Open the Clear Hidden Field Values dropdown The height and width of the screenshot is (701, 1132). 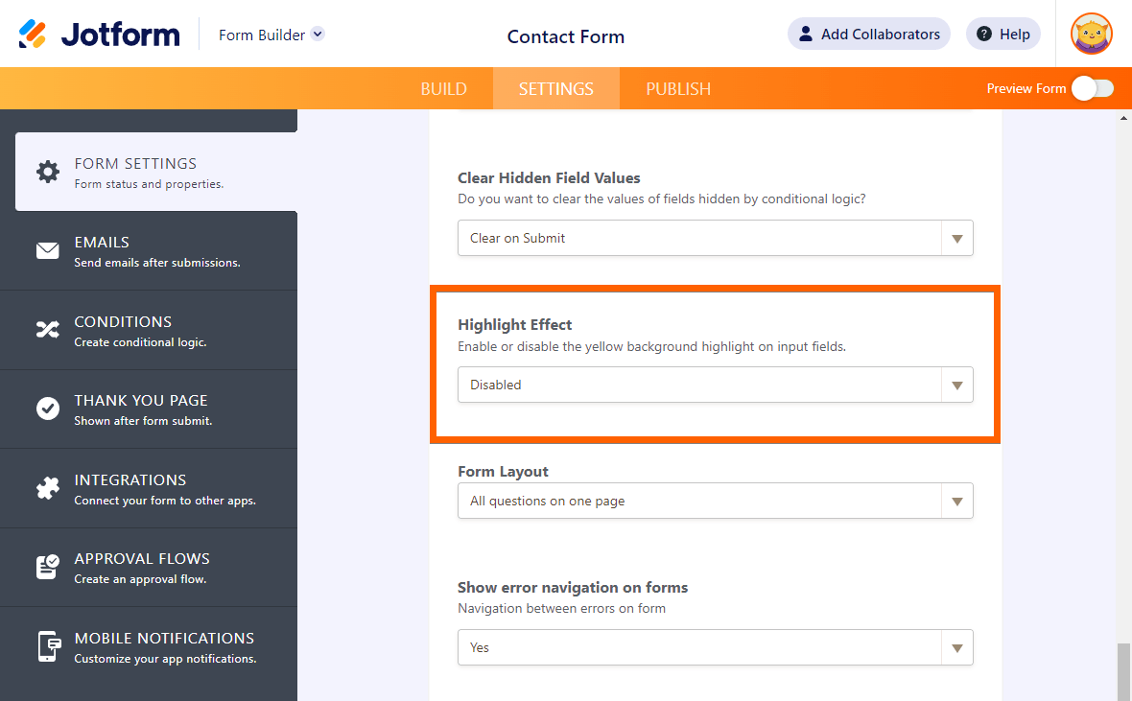click(715, 238)
